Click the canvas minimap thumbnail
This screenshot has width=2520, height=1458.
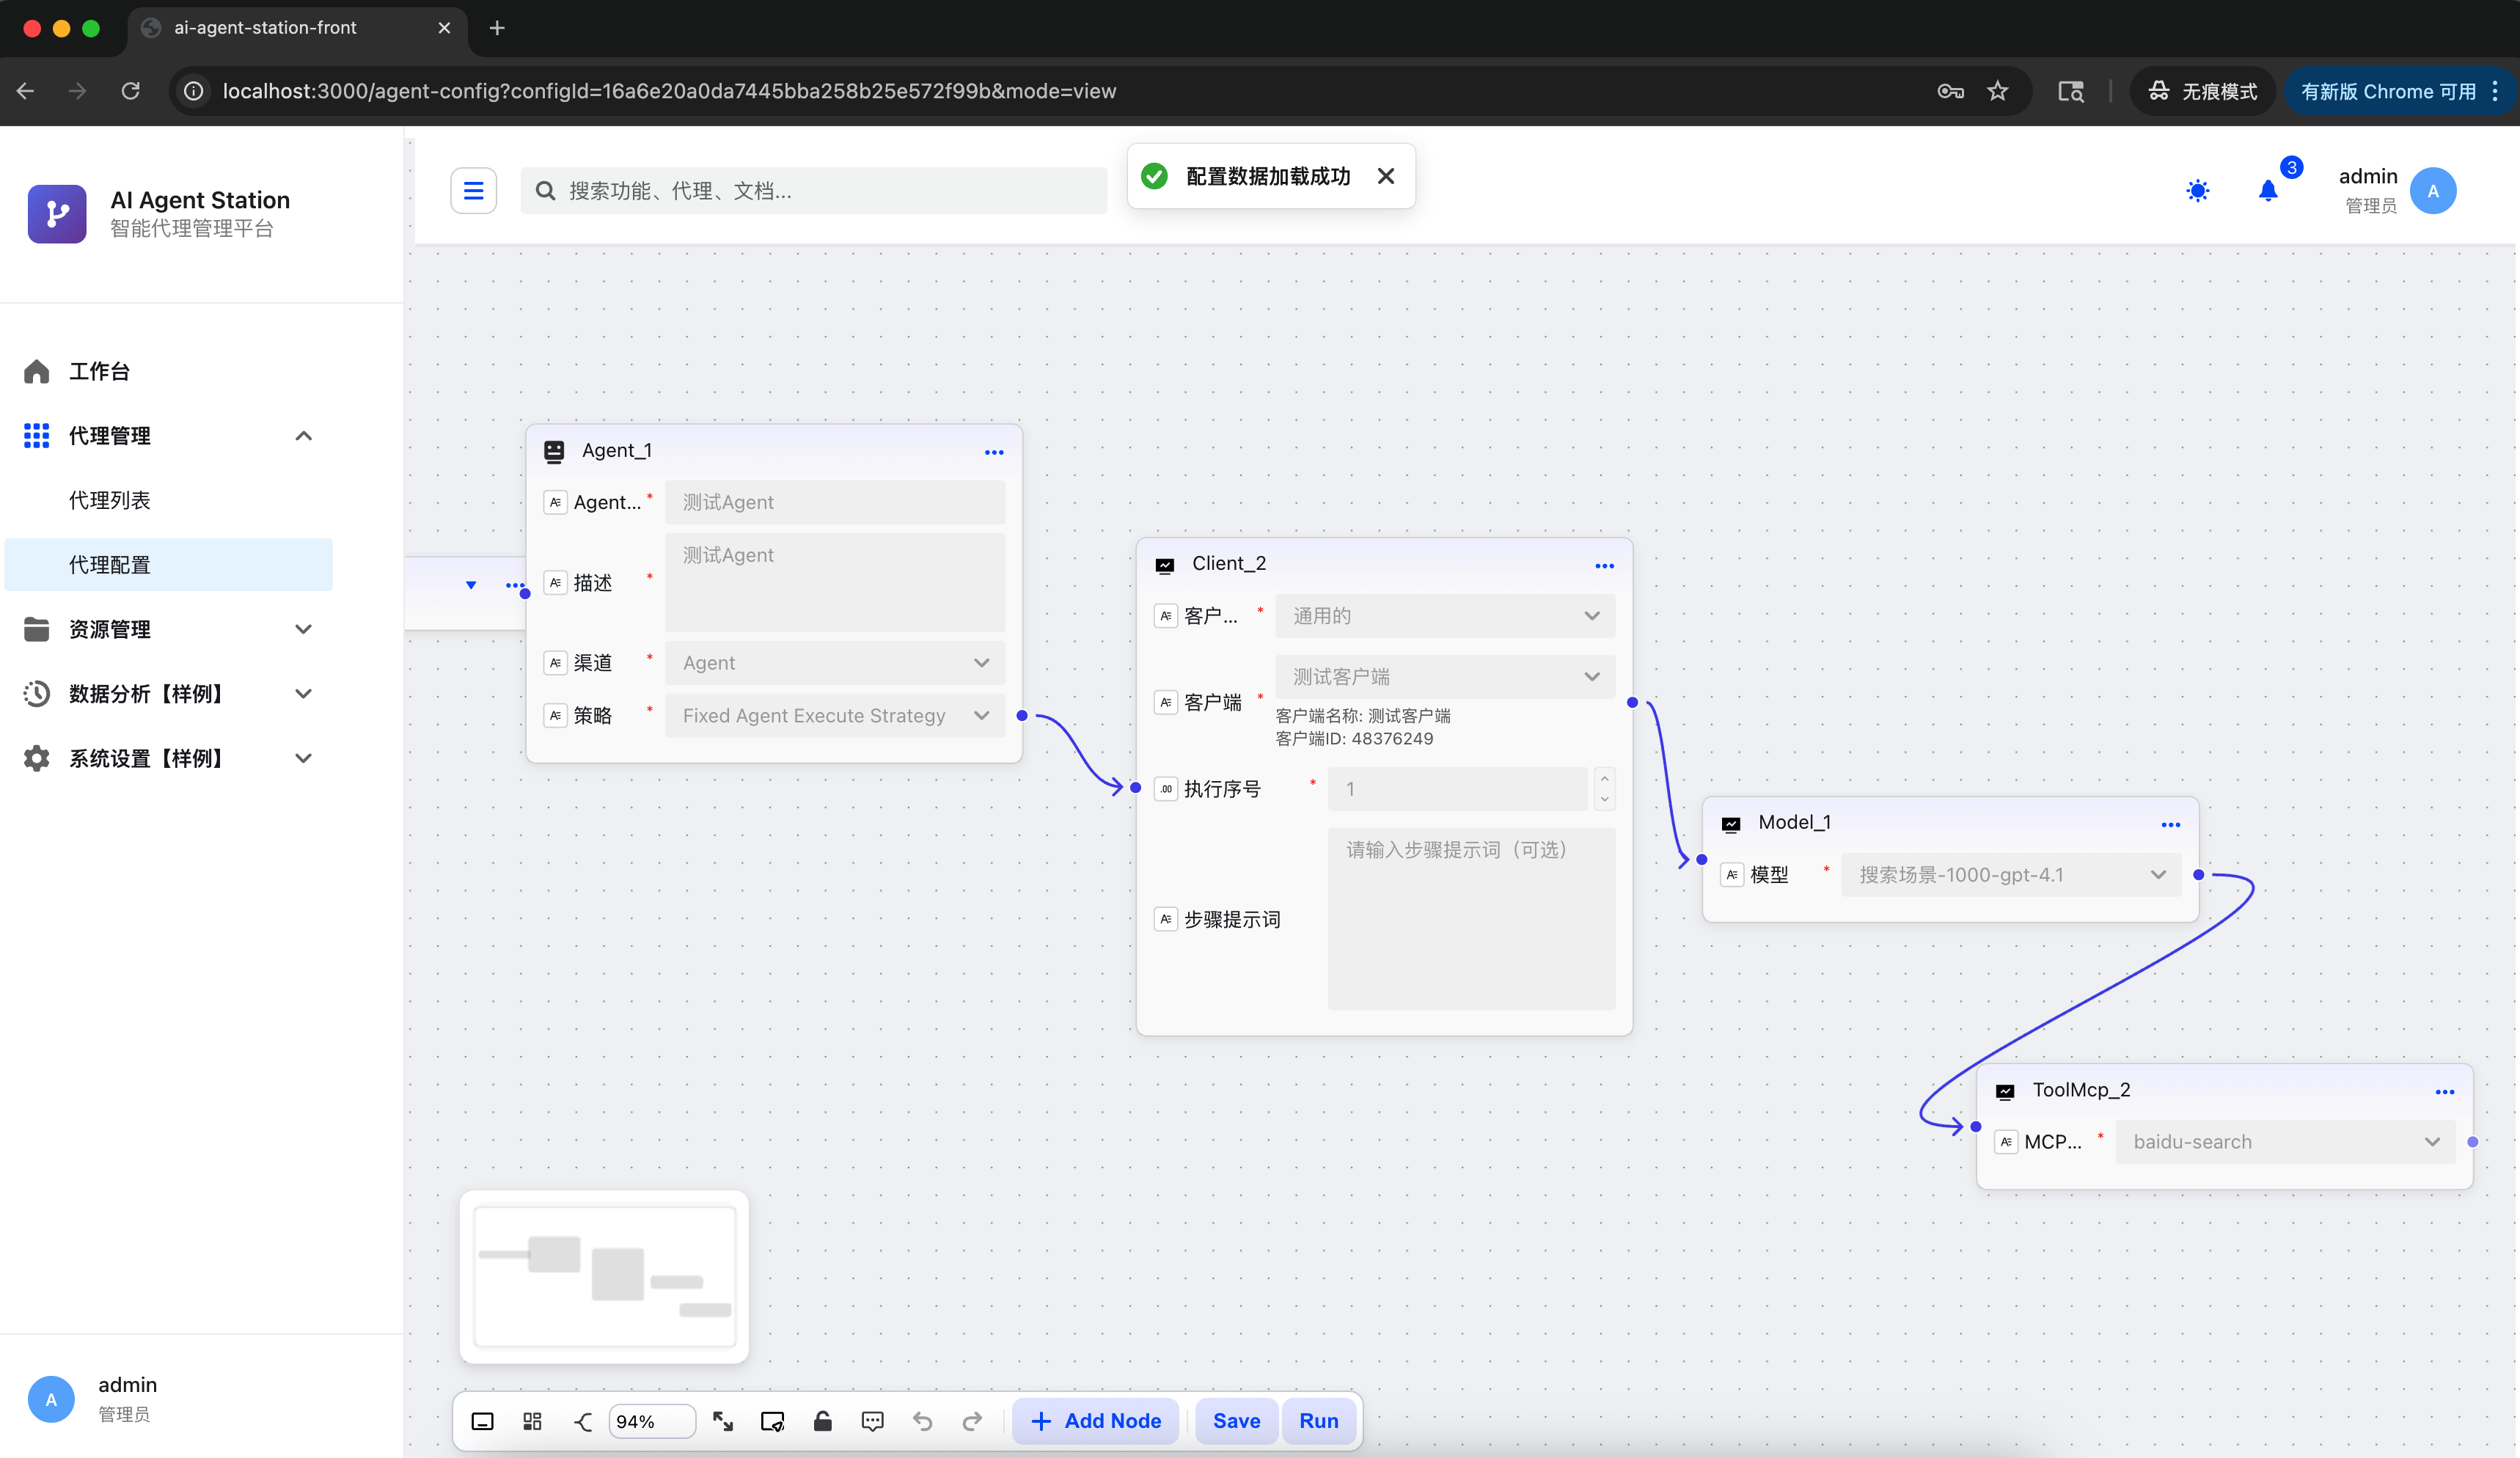tap(604, 1276)
